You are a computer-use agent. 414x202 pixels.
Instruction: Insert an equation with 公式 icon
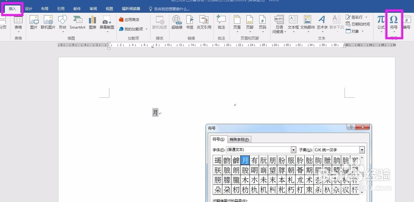pyautogui.click(x=381, y=23)
